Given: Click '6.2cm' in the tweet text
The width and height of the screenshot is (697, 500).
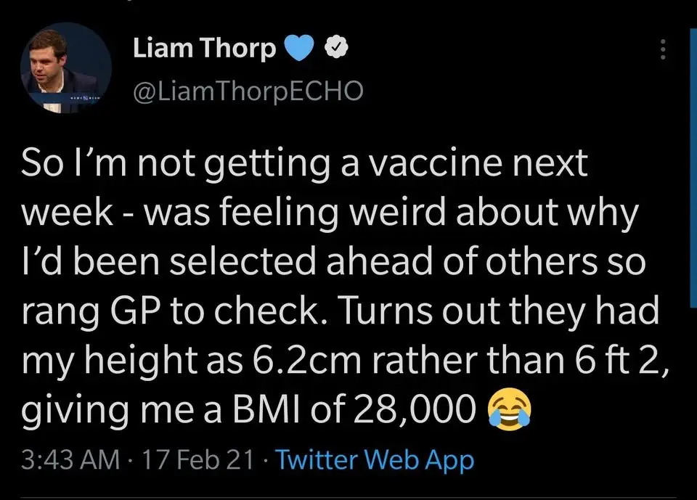Looking at the screenshot, I should [306, 361].
